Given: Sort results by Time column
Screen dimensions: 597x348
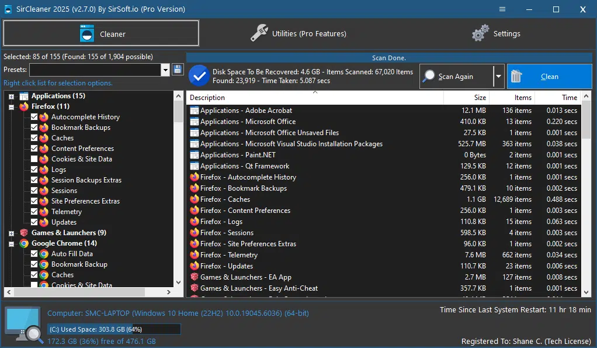Looking at the screenshot, I should 558,98.
